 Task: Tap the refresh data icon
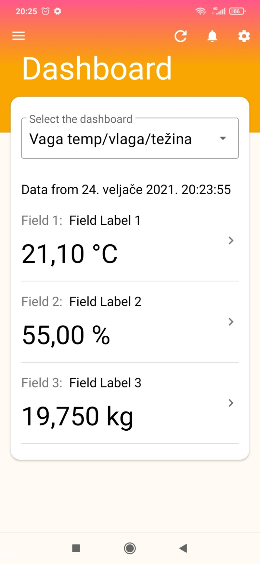(x=181, y=36)
